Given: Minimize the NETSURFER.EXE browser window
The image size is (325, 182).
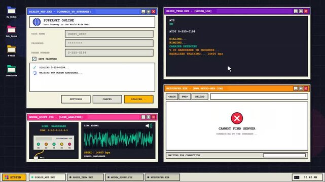Looking at the screenshot, I should [296, 88].
